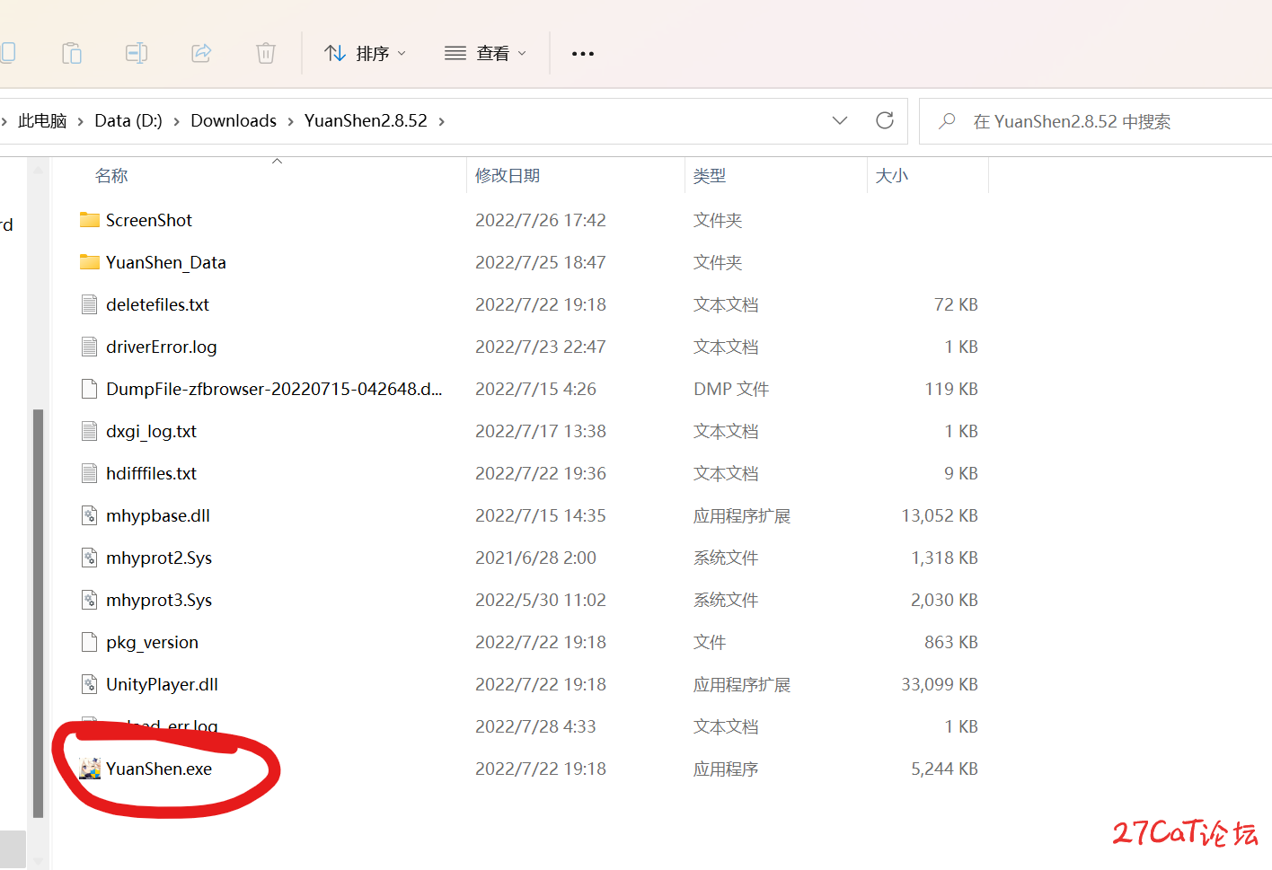
Task: Click the Share toolbar icon
Action: 201,53
